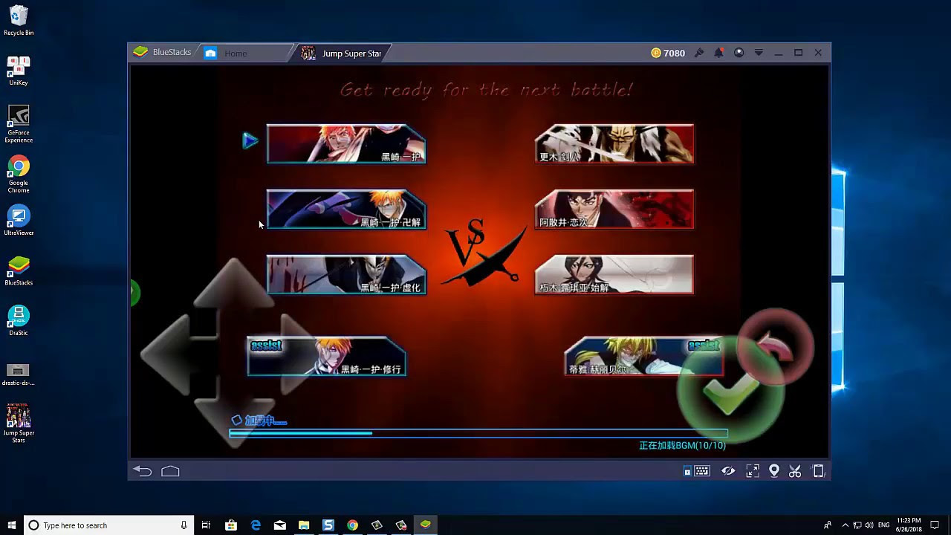
Task: Click the blue loading progress bar
Action: [478, 433]
